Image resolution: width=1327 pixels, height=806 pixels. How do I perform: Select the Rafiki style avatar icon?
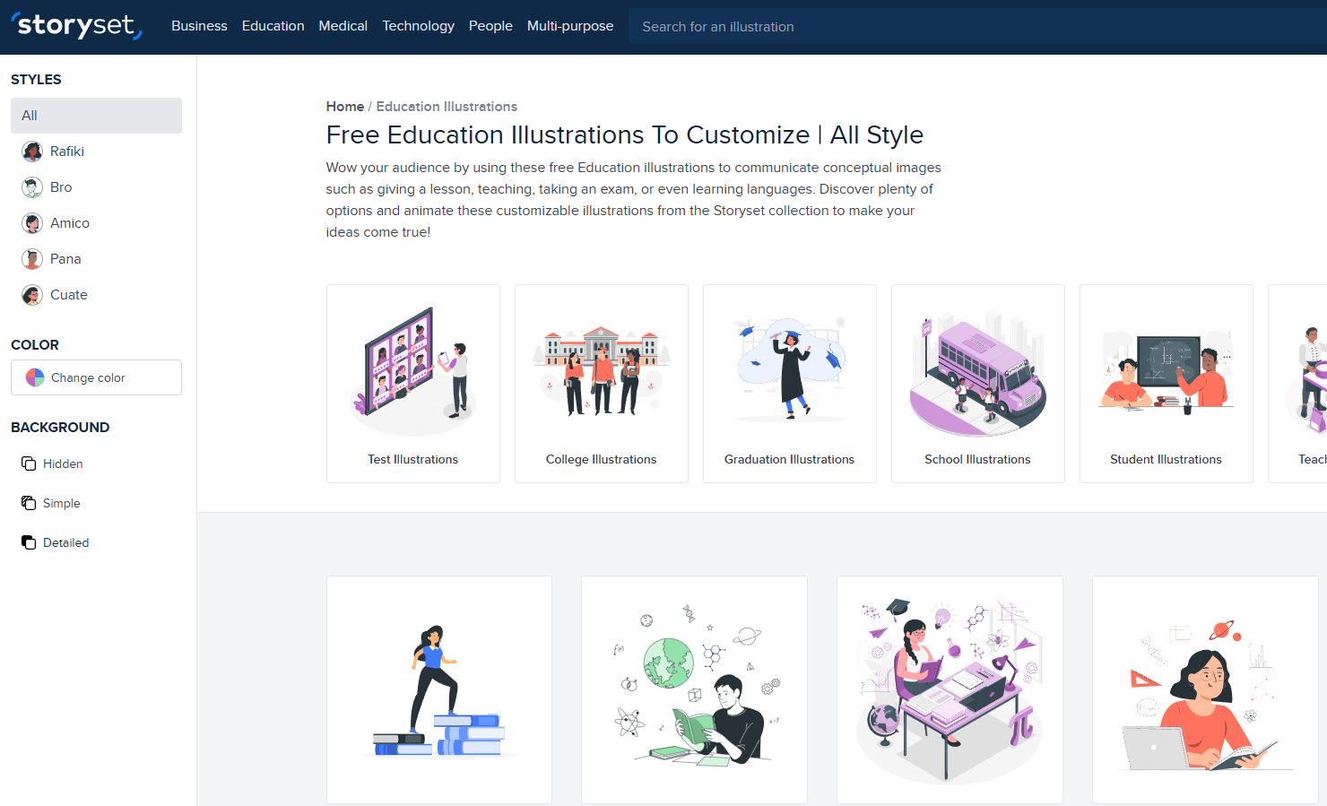click(x=32, y=152)
